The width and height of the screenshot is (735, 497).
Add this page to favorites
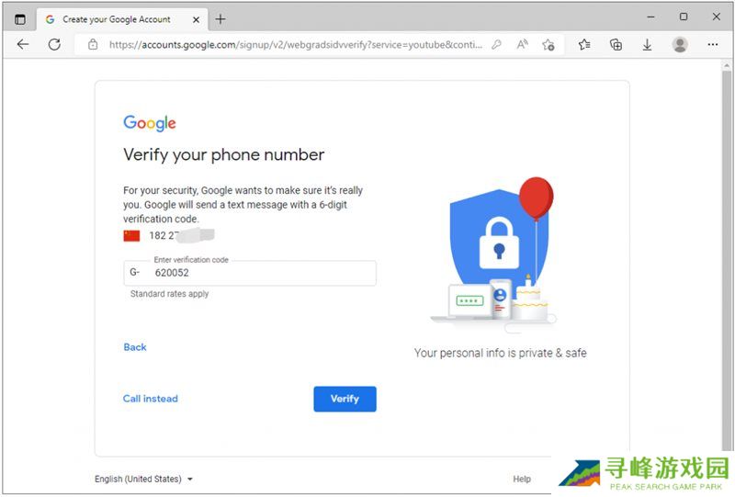coord(548,44)
